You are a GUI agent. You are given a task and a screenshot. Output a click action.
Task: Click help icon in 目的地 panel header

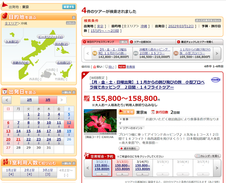tap(74, 17)
